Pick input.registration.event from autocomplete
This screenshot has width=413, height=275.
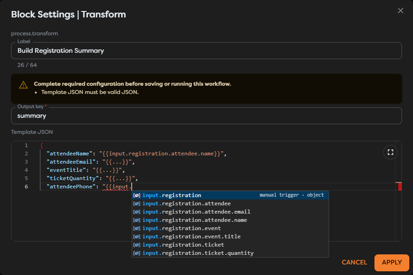click(x=230, y=228)
